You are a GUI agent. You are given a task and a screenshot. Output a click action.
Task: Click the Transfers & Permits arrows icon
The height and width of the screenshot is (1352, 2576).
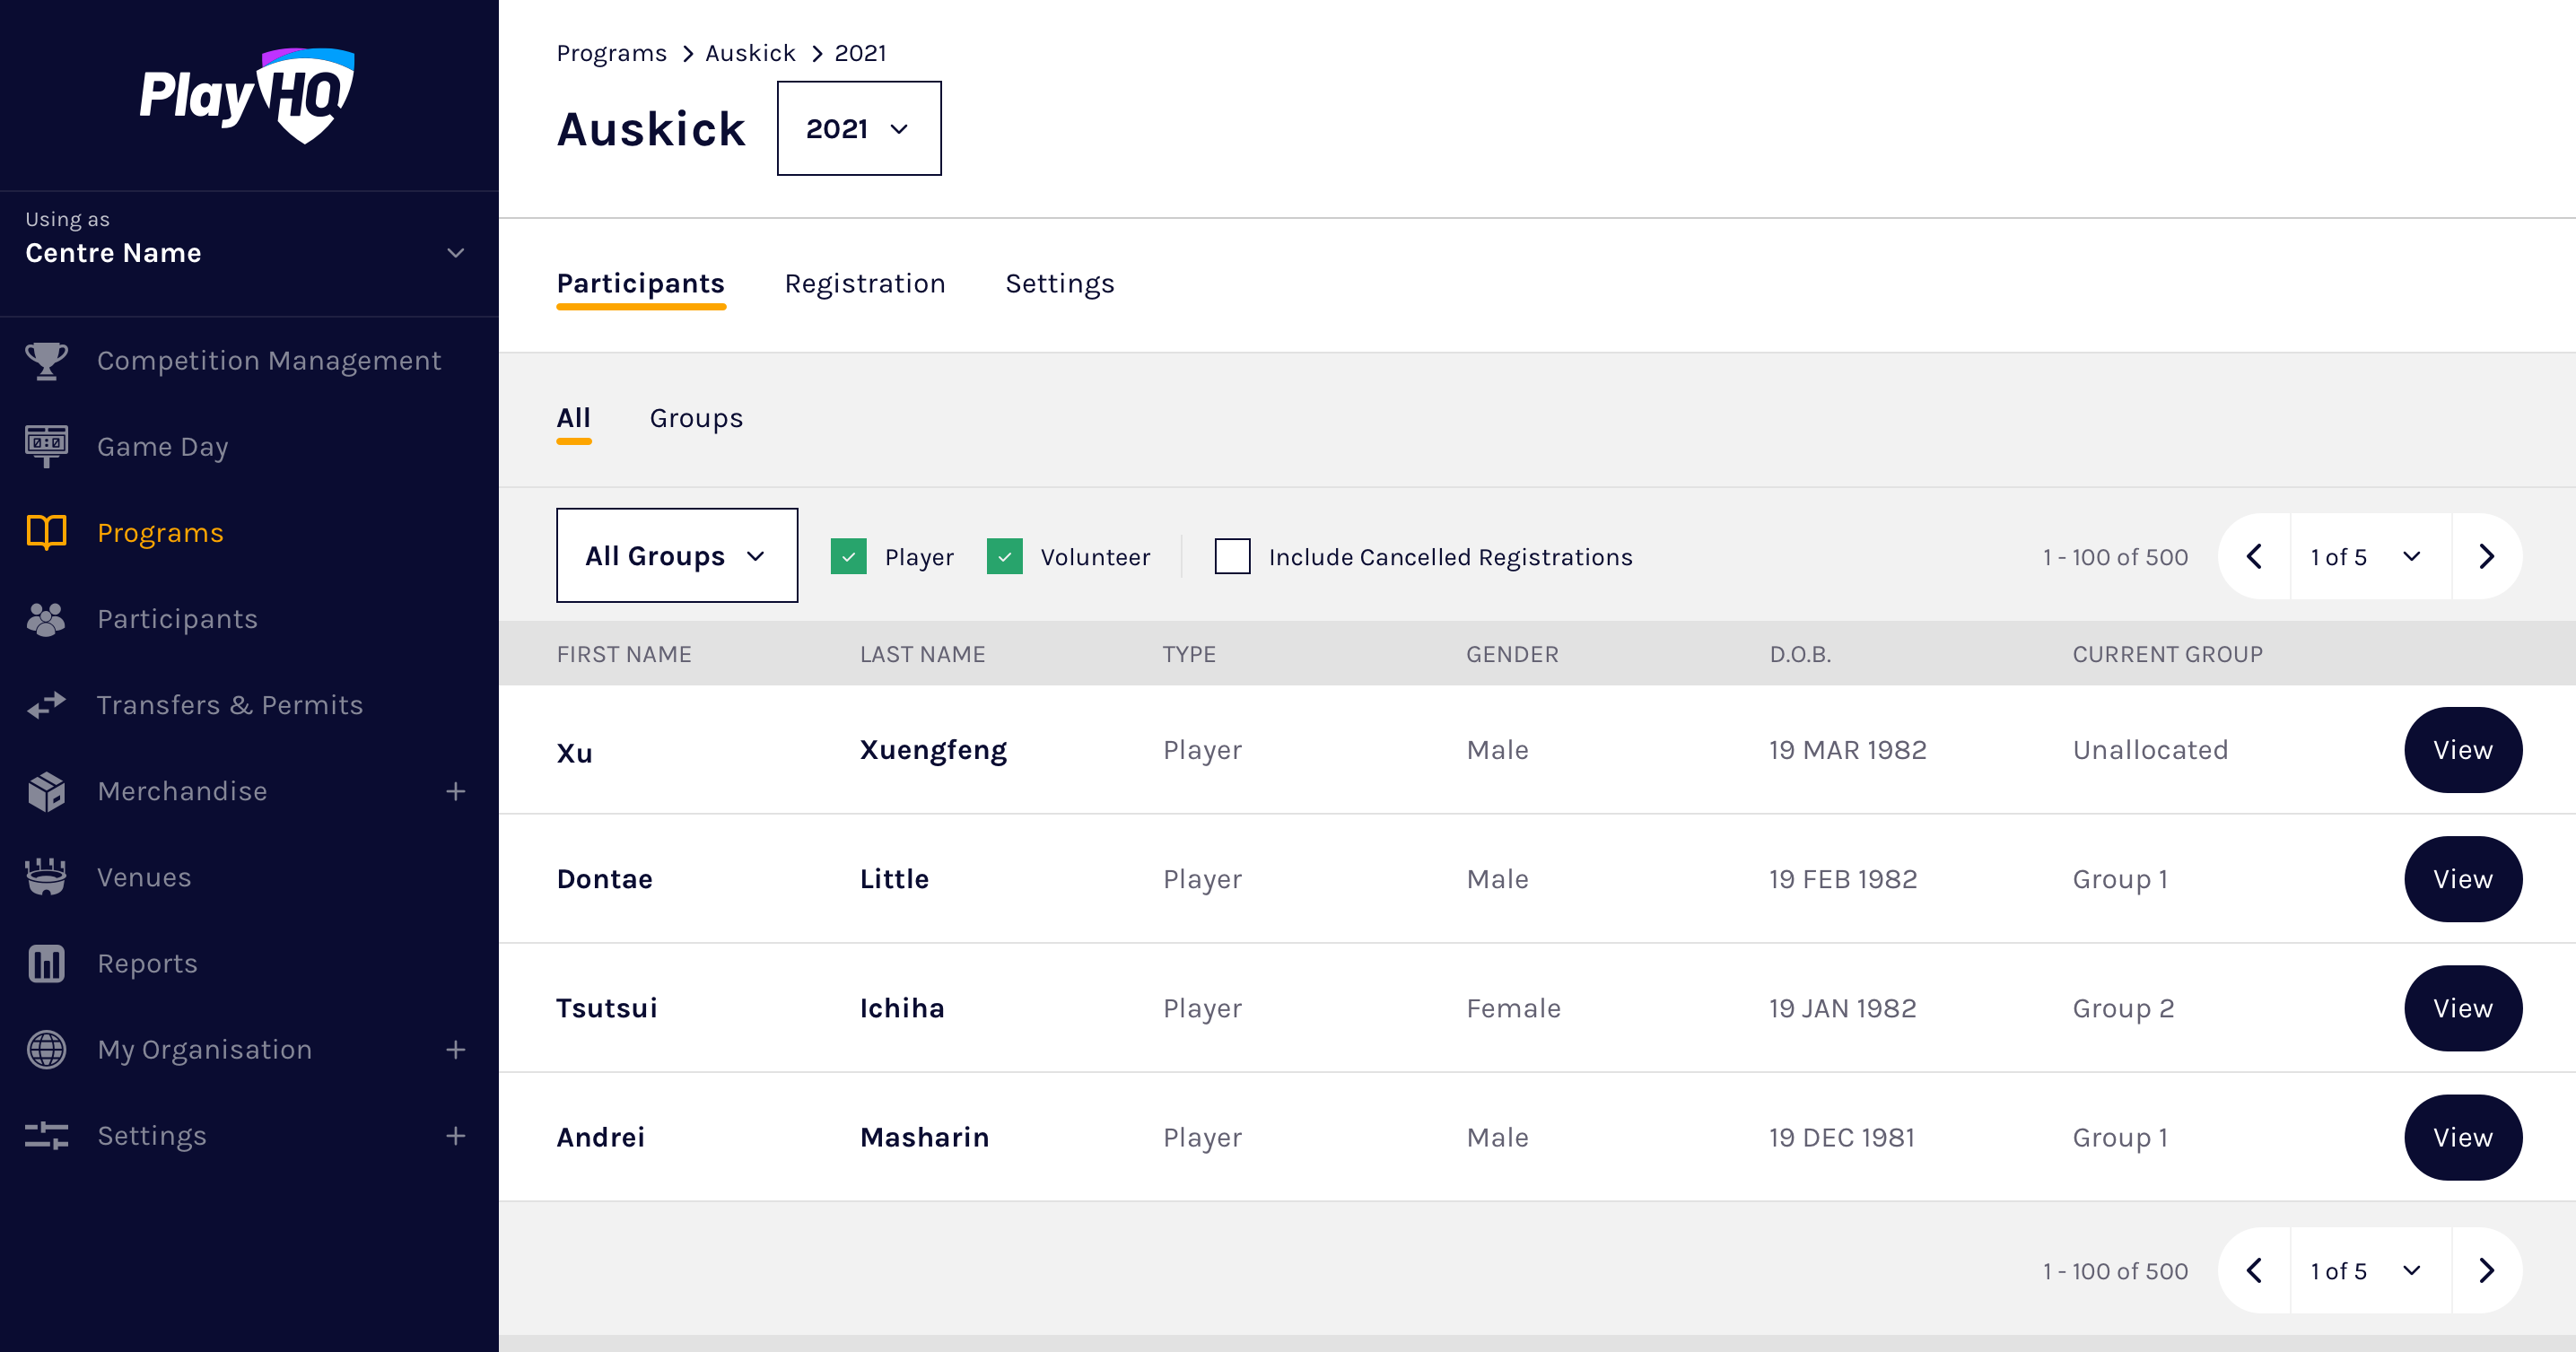46,705
